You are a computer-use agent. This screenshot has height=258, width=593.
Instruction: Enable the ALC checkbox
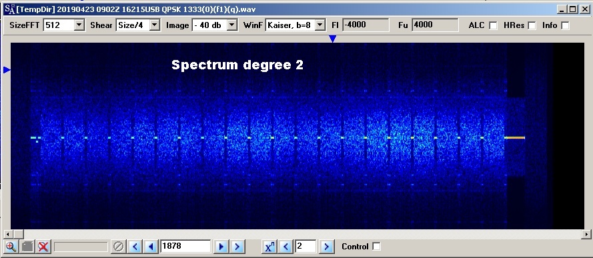point(493,26)
